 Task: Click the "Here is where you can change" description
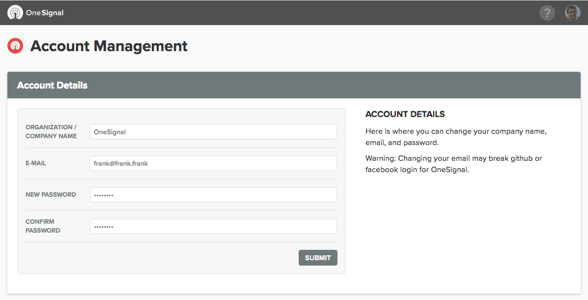tap(456, 137)
